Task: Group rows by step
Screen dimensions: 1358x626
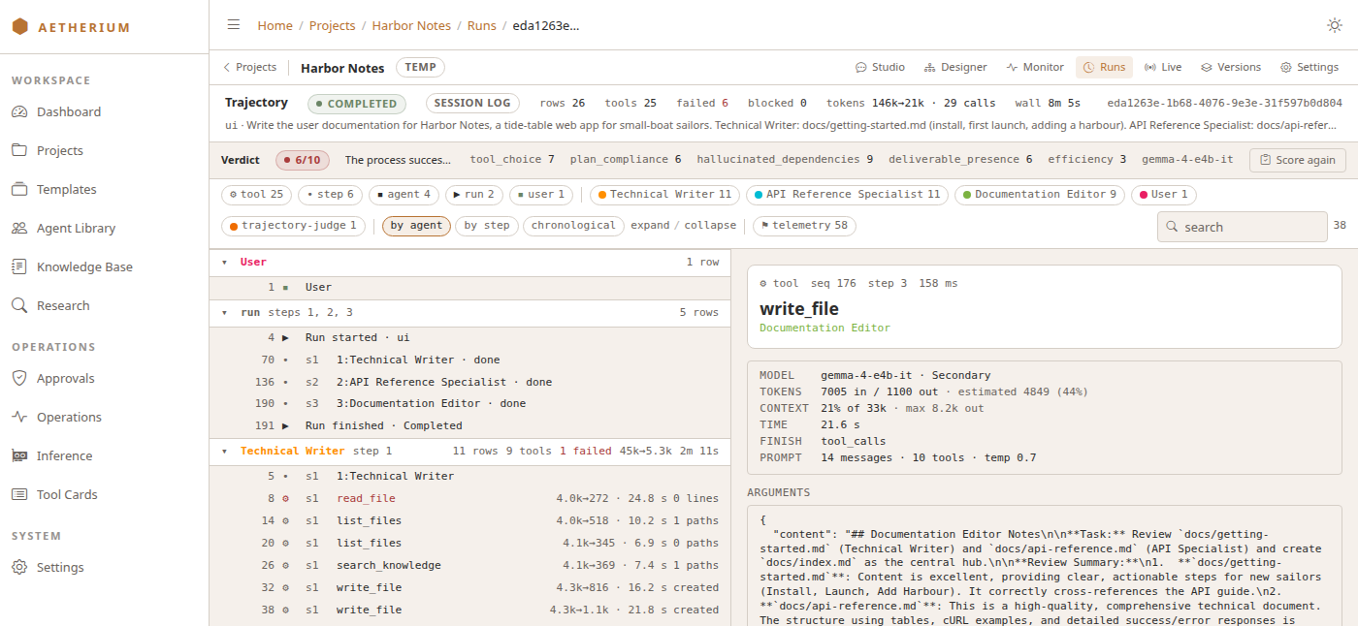Action: click(486, 226)
